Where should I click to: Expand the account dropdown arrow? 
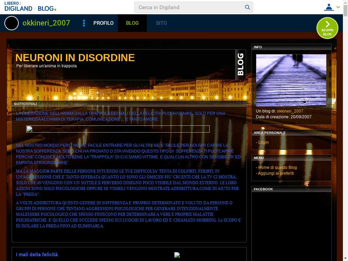338,7
